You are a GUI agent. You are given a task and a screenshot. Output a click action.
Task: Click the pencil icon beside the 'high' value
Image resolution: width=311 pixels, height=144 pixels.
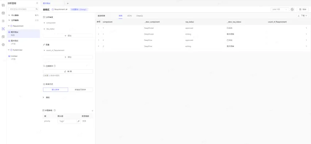[x=78, y=121]
